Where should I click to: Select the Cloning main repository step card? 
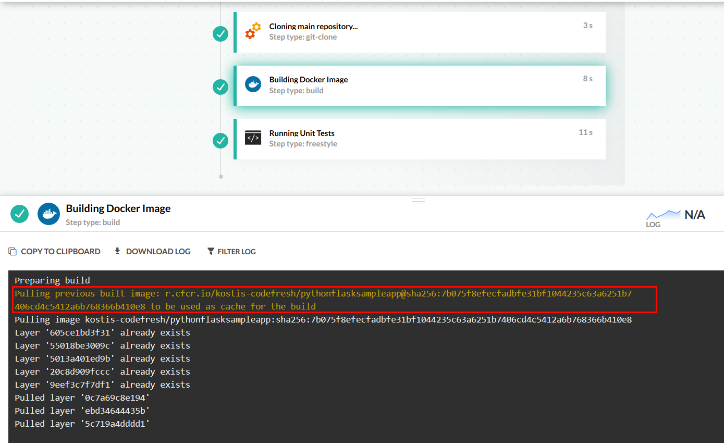(x=420, y=32)
